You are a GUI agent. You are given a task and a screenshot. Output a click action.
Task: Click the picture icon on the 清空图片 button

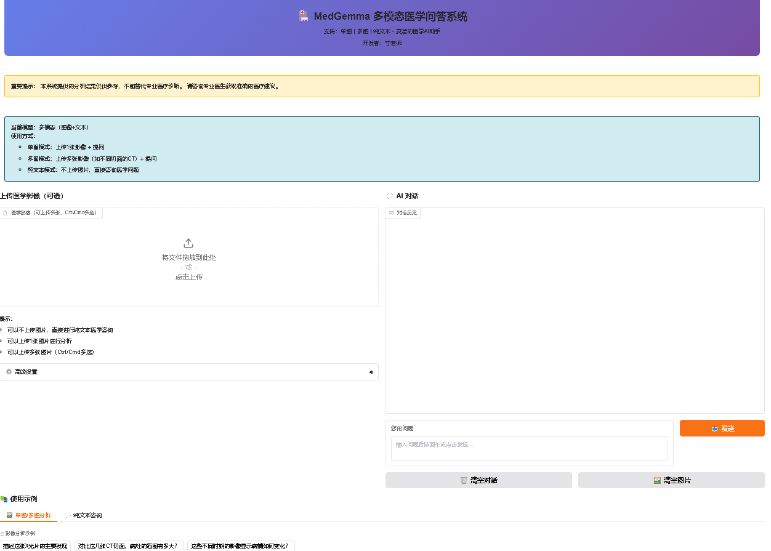coord(657,480)
